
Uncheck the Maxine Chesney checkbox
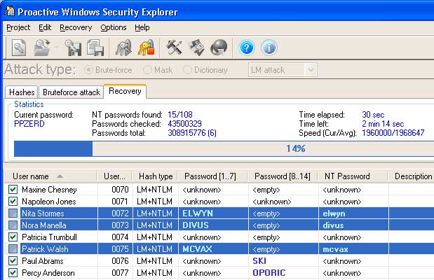pos(13,190)
